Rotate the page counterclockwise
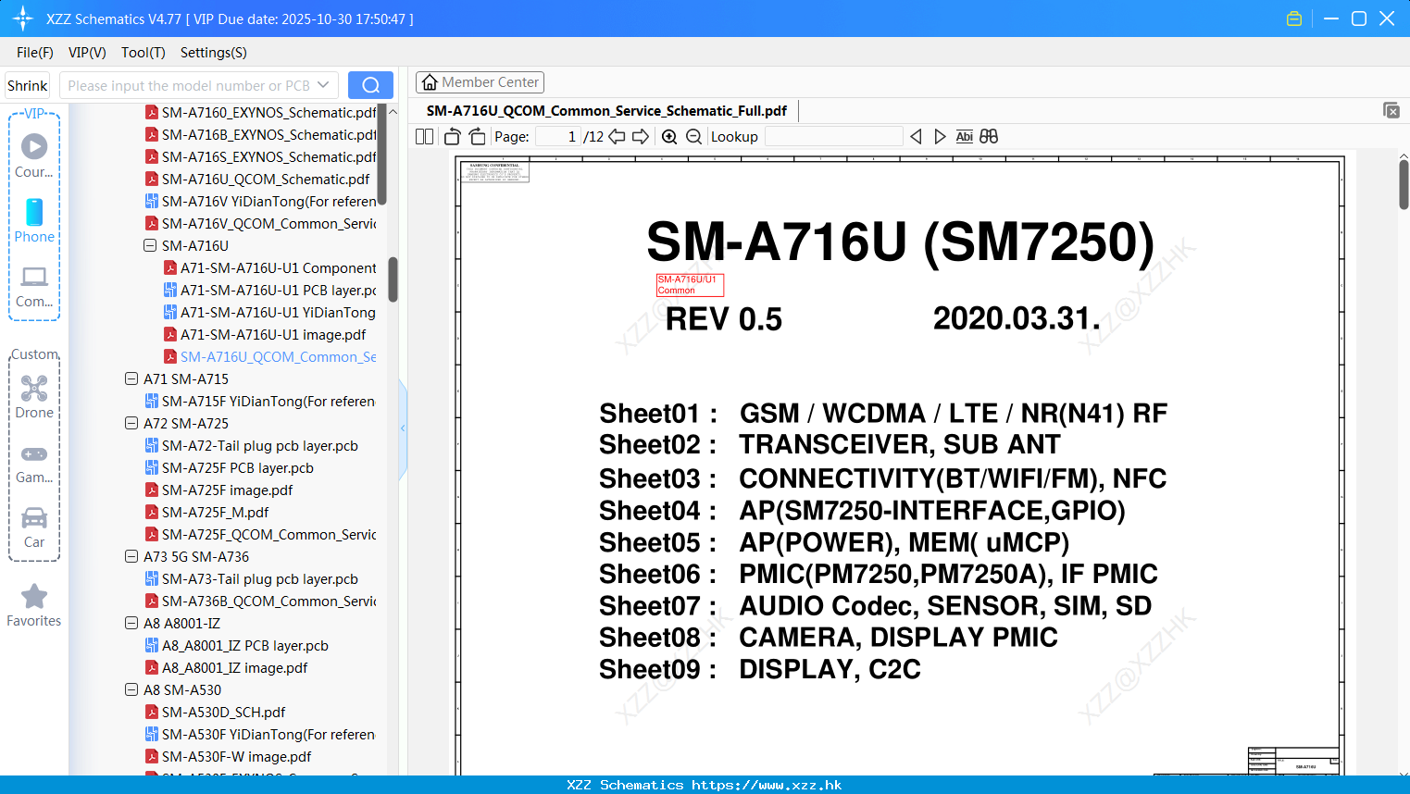 pyautogui.click(x=452, y=136)
